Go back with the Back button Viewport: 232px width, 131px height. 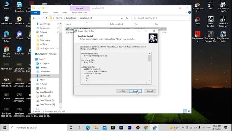123,91
